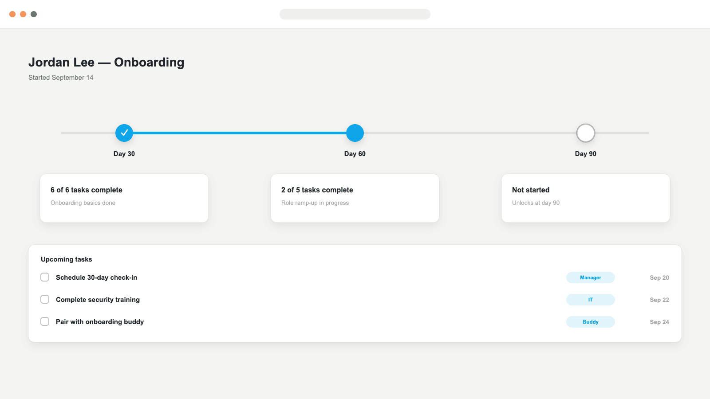Screen dimensions: 710x399
Task: Click the Manager tag
Action: click(591, 278)
